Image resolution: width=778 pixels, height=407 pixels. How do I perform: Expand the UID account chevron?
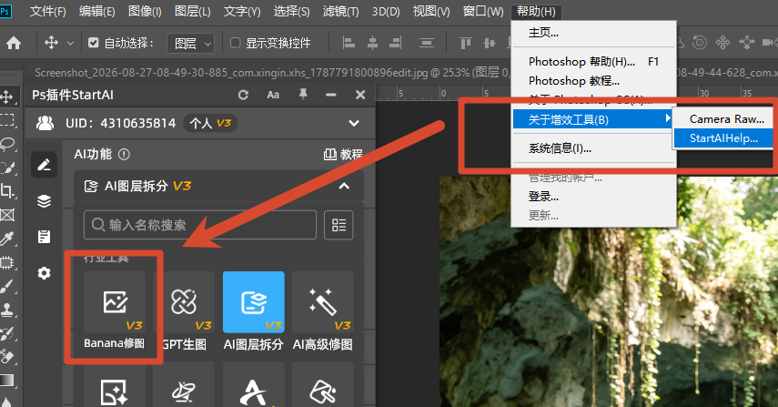pyautogui.click(x=354, y=123)
